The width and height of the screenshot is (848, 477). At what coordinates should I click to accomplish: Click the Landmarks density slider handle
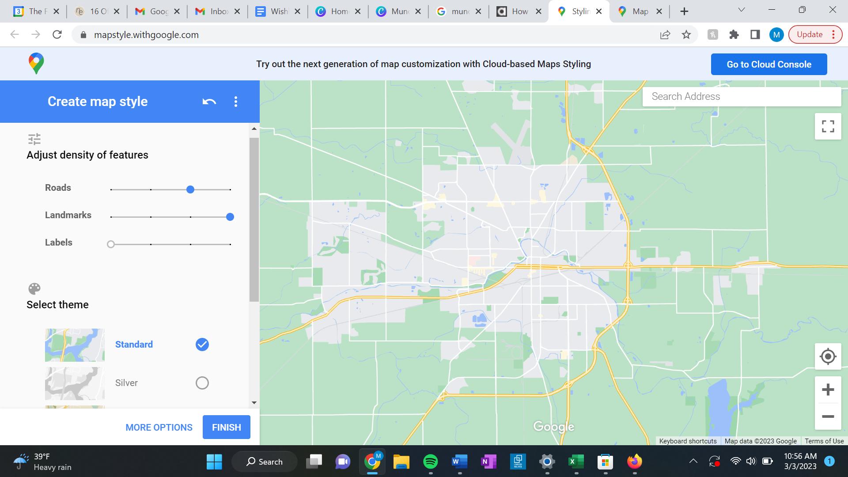click(x=230, y=217)
